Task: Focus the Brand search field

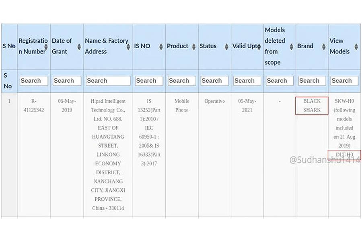Action: click(312, 81)
